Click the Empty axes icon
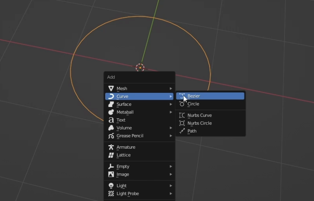Viewport: 314px width, 201px height. (x=111, y=167)
